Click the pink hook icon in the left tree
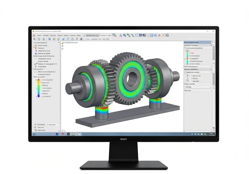The image size is (249, 174). tap(36, 67)
